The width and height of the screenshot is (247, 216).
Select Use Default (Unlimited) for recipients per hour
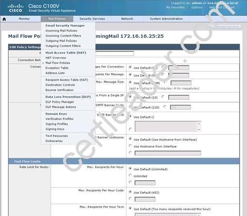130,168
